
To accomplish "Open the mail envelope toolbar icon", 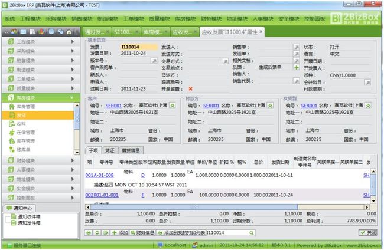I will tap(23, 32).
